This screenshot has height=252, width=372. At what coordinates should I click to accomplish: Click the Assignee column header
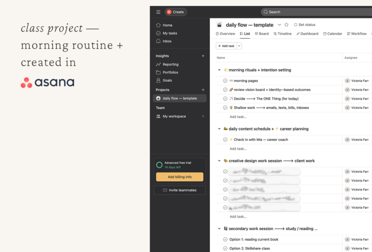[x=351, y=58]
